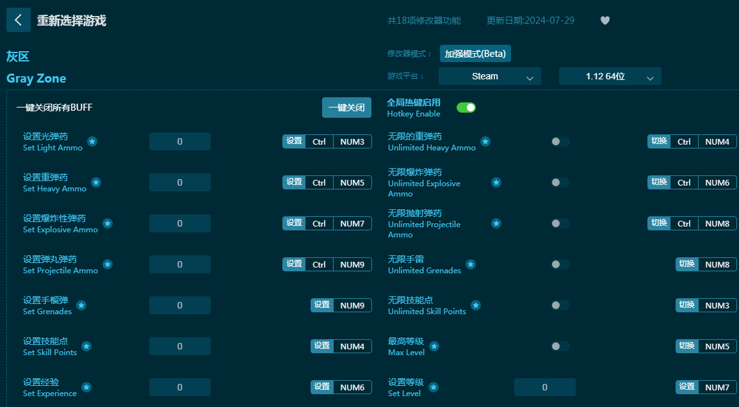Toggle Unlimited Explosive Ammo on
This screenshot has width=739, height=407.
pyautogui.click(x=560, y=182)
